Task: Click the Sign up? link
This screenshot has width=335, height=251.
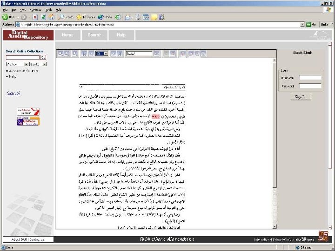Action: [13, 93]
